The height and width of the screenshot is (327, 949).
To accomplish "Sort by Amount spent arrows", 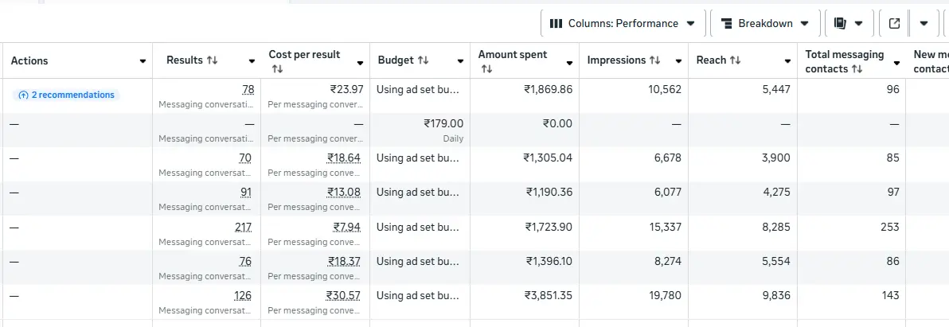I will click(486, 69).
